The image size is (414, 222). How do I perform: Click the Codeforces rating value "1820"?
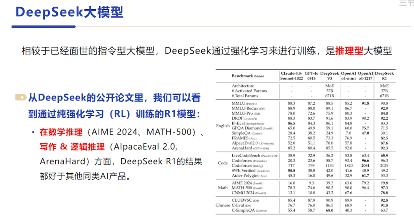348,166
